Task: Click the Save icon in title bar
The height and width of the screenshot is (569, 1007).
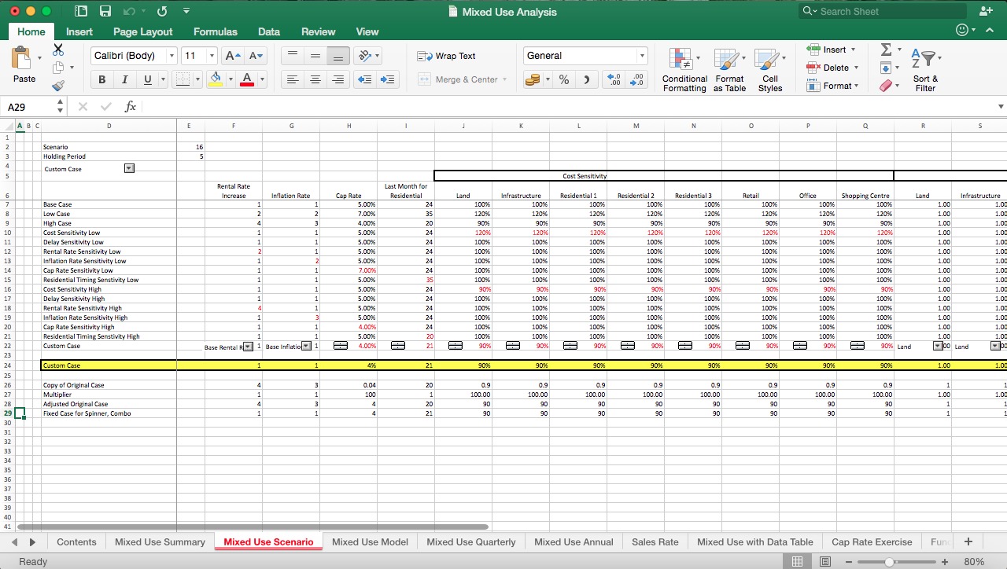Action: tap(105, 12)
